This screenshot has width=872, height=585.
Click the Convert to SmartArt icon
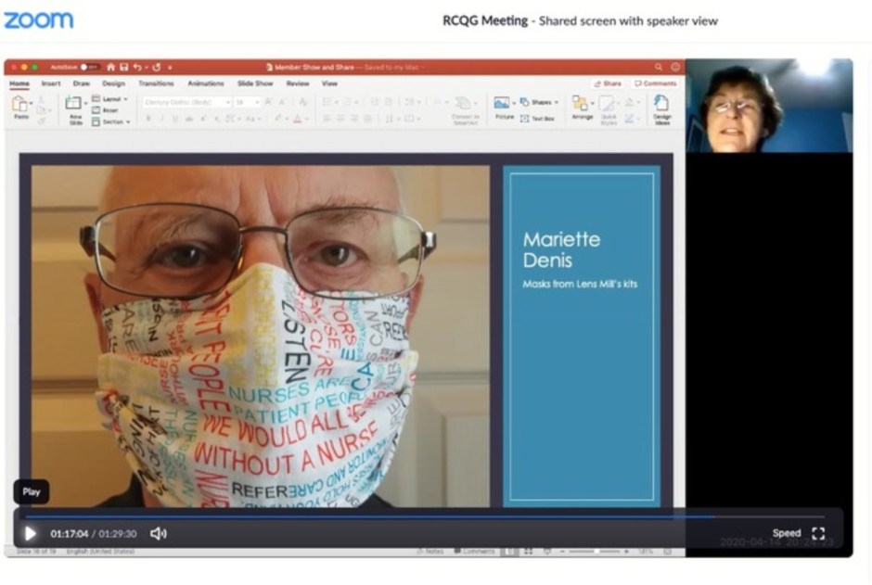[x=463, y=104]
